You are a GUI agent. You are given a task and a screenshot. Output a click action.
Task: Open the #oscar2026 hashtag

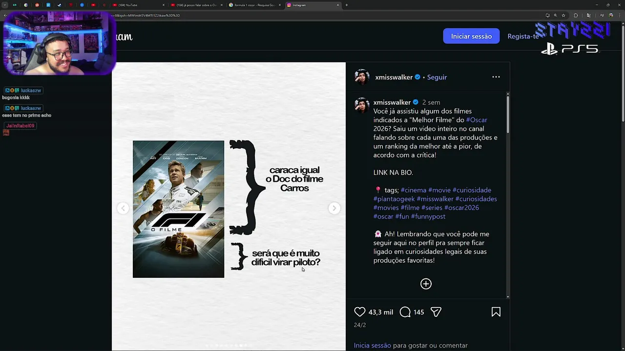(x=461, y=208)
